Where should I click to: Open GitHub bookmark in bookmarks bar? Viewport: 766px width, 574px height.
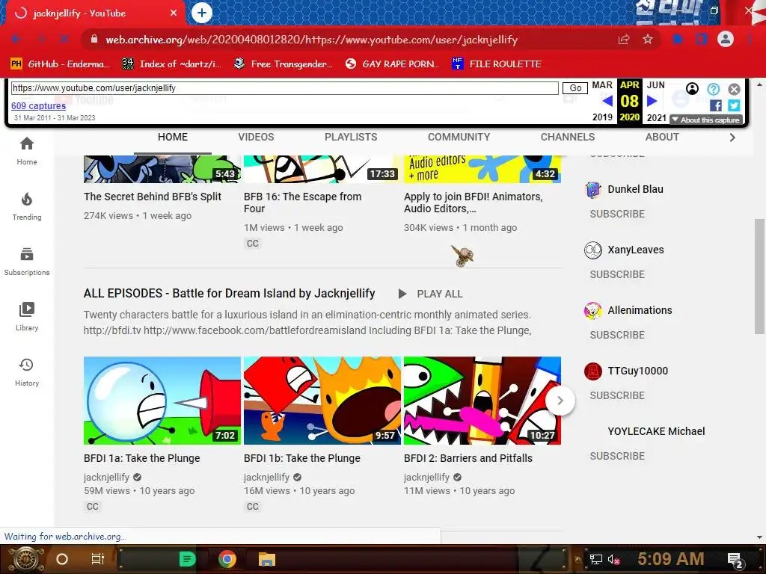click(x=60, y=64)
